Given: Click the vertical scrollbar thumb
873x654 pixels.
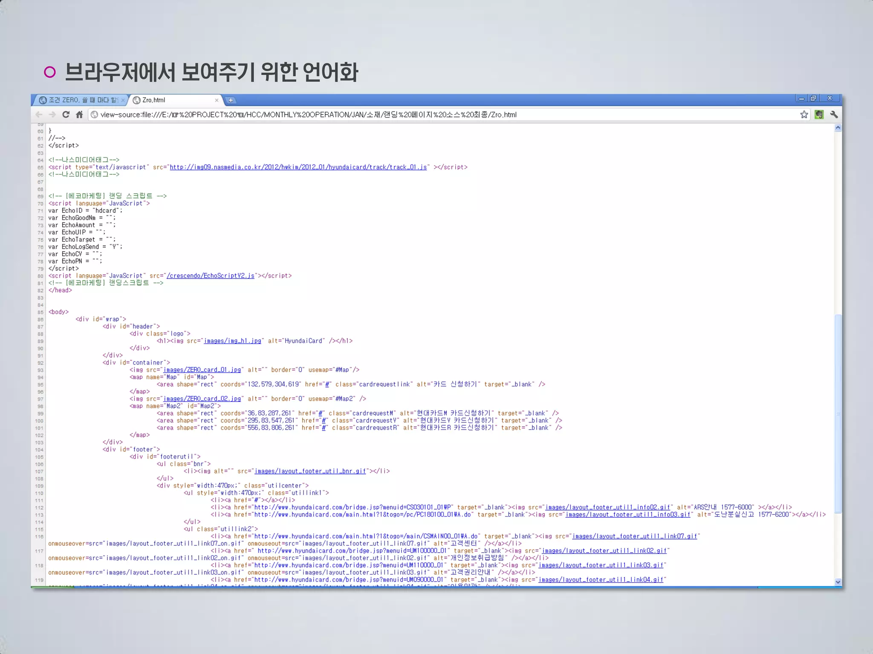Looking at the screenshot, I should click(838, 413).
